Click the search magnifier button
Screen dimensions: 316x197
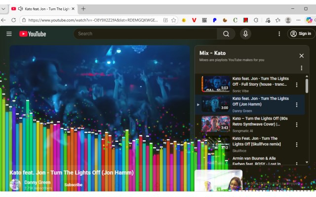pos(226,34)
